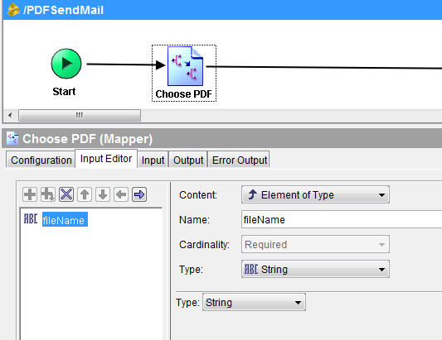Click the PDFSendMail title bar icon

[x=13, y=9]
